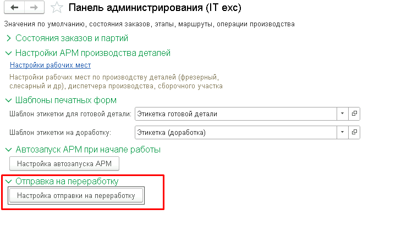Go back with the left arrow button

14,8
